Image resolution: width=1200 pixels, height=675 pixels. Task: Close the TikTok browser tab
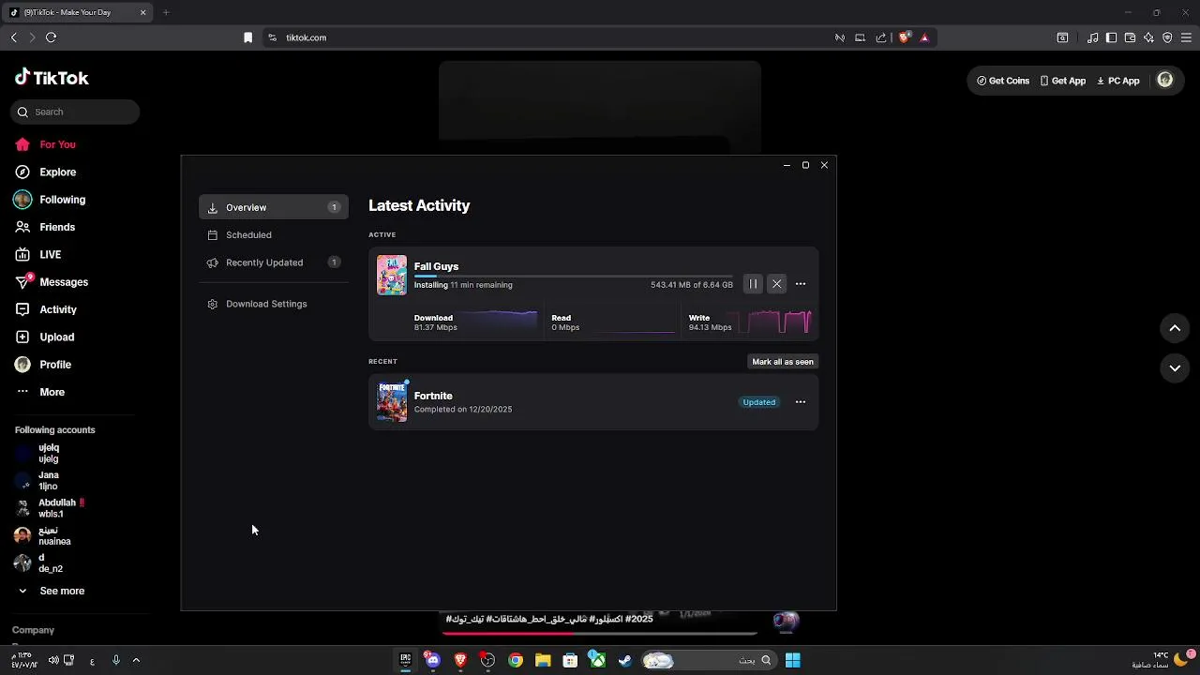pyautogui.click(x=143, y=12)
